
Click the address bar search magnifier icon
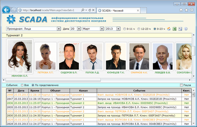click(83, 10)
